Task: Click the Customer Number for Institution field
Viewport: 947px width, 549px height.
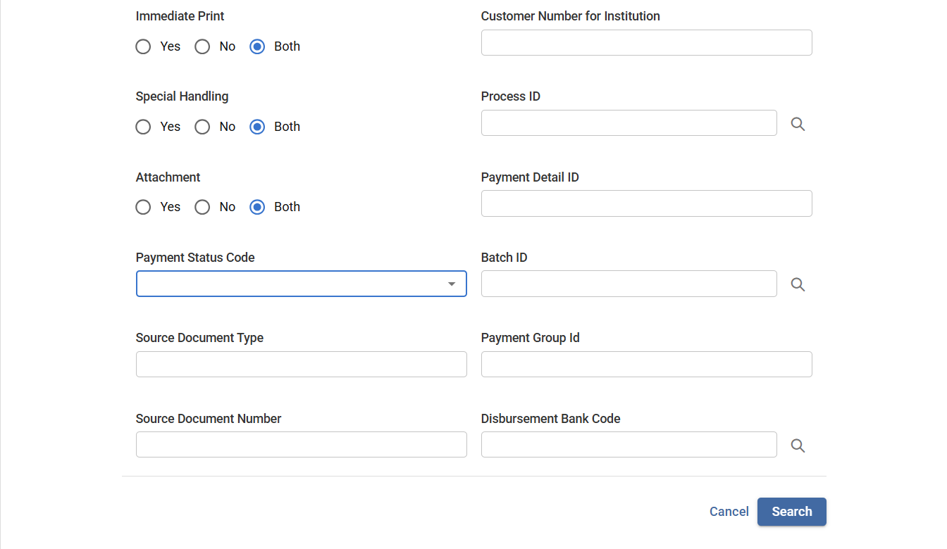Action: pyautogui.click(x=646, y=42)
